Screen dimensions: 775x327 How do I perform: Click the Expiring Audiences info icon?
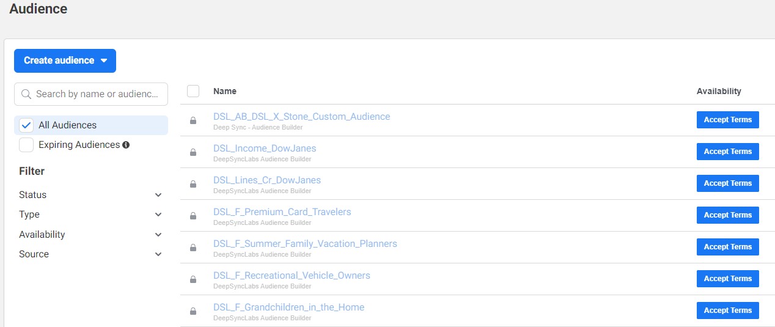pyautogui.click(x=126, y=145)
